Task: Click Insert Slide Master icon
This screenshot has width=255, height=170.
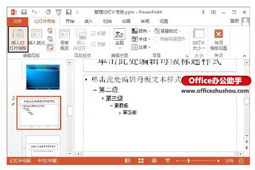Action: click(18, 34)
